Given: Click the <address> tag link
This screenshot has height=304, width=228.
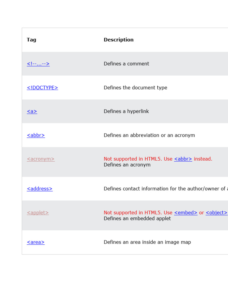Looking at the screenshot, I should [39, 189].
